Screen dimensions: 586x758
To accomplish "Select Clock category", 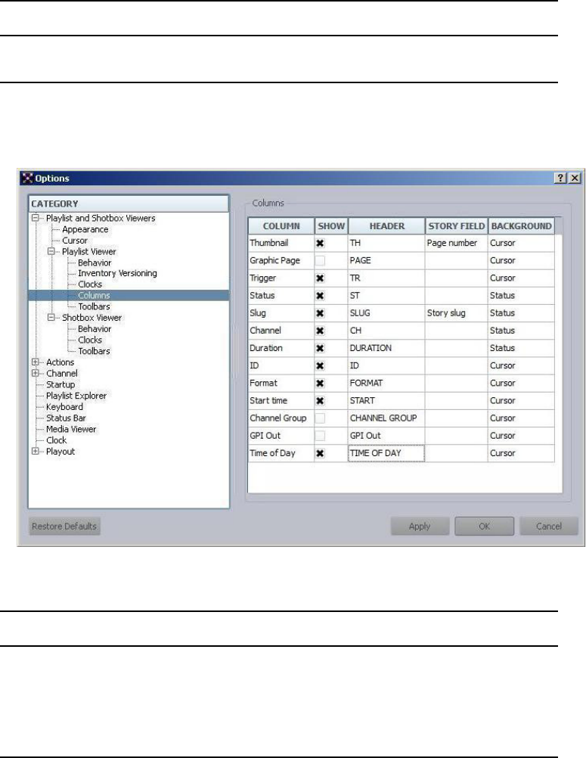I will [x=57, y=440].
